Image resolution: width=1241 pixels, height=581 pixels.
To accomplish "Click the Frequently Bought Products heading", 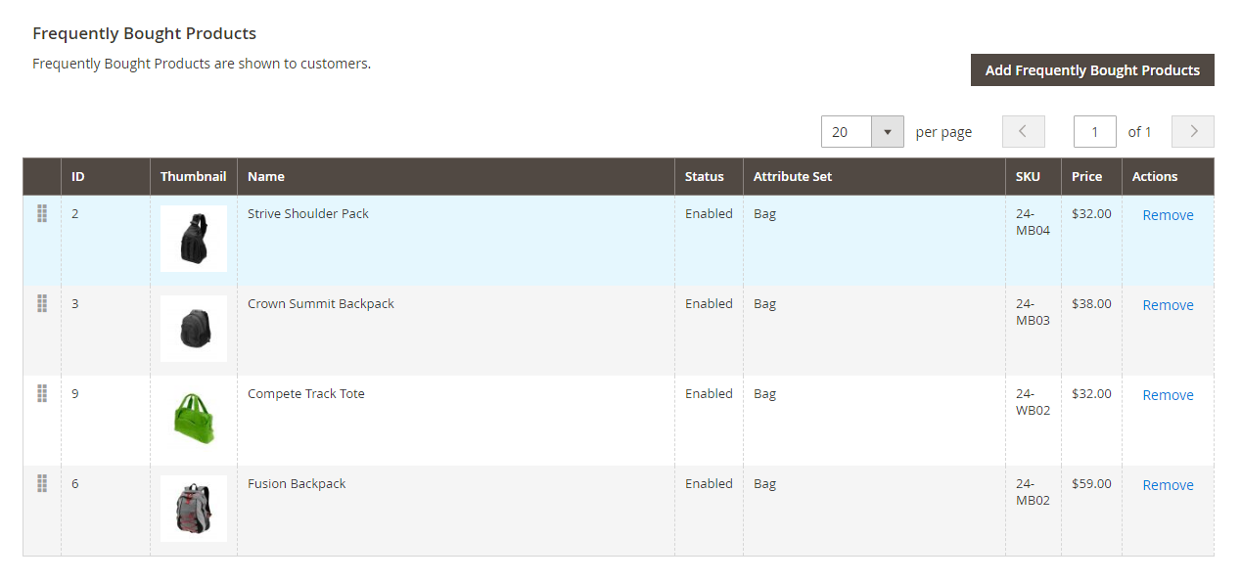I will tap(145, 33).
